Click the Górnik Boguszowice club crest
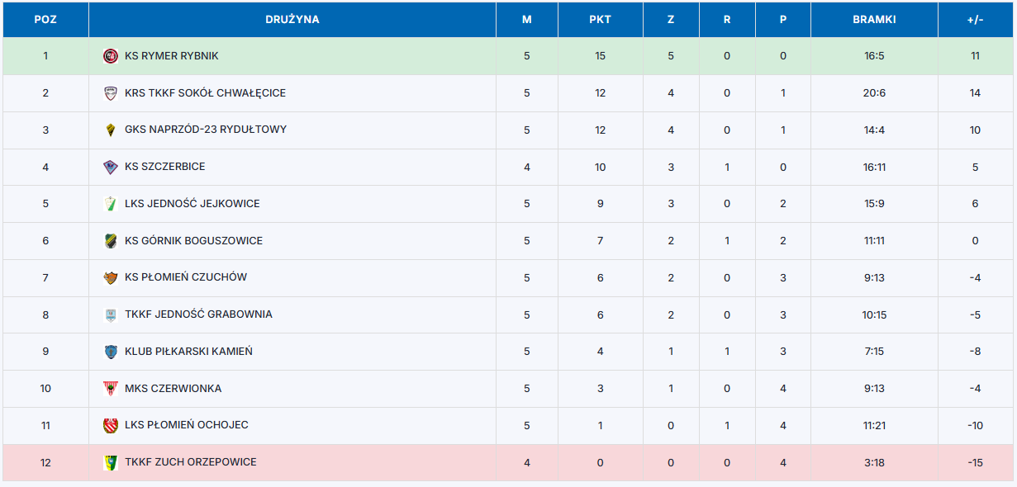This screenshot has height=487, width=1017. 111,241
